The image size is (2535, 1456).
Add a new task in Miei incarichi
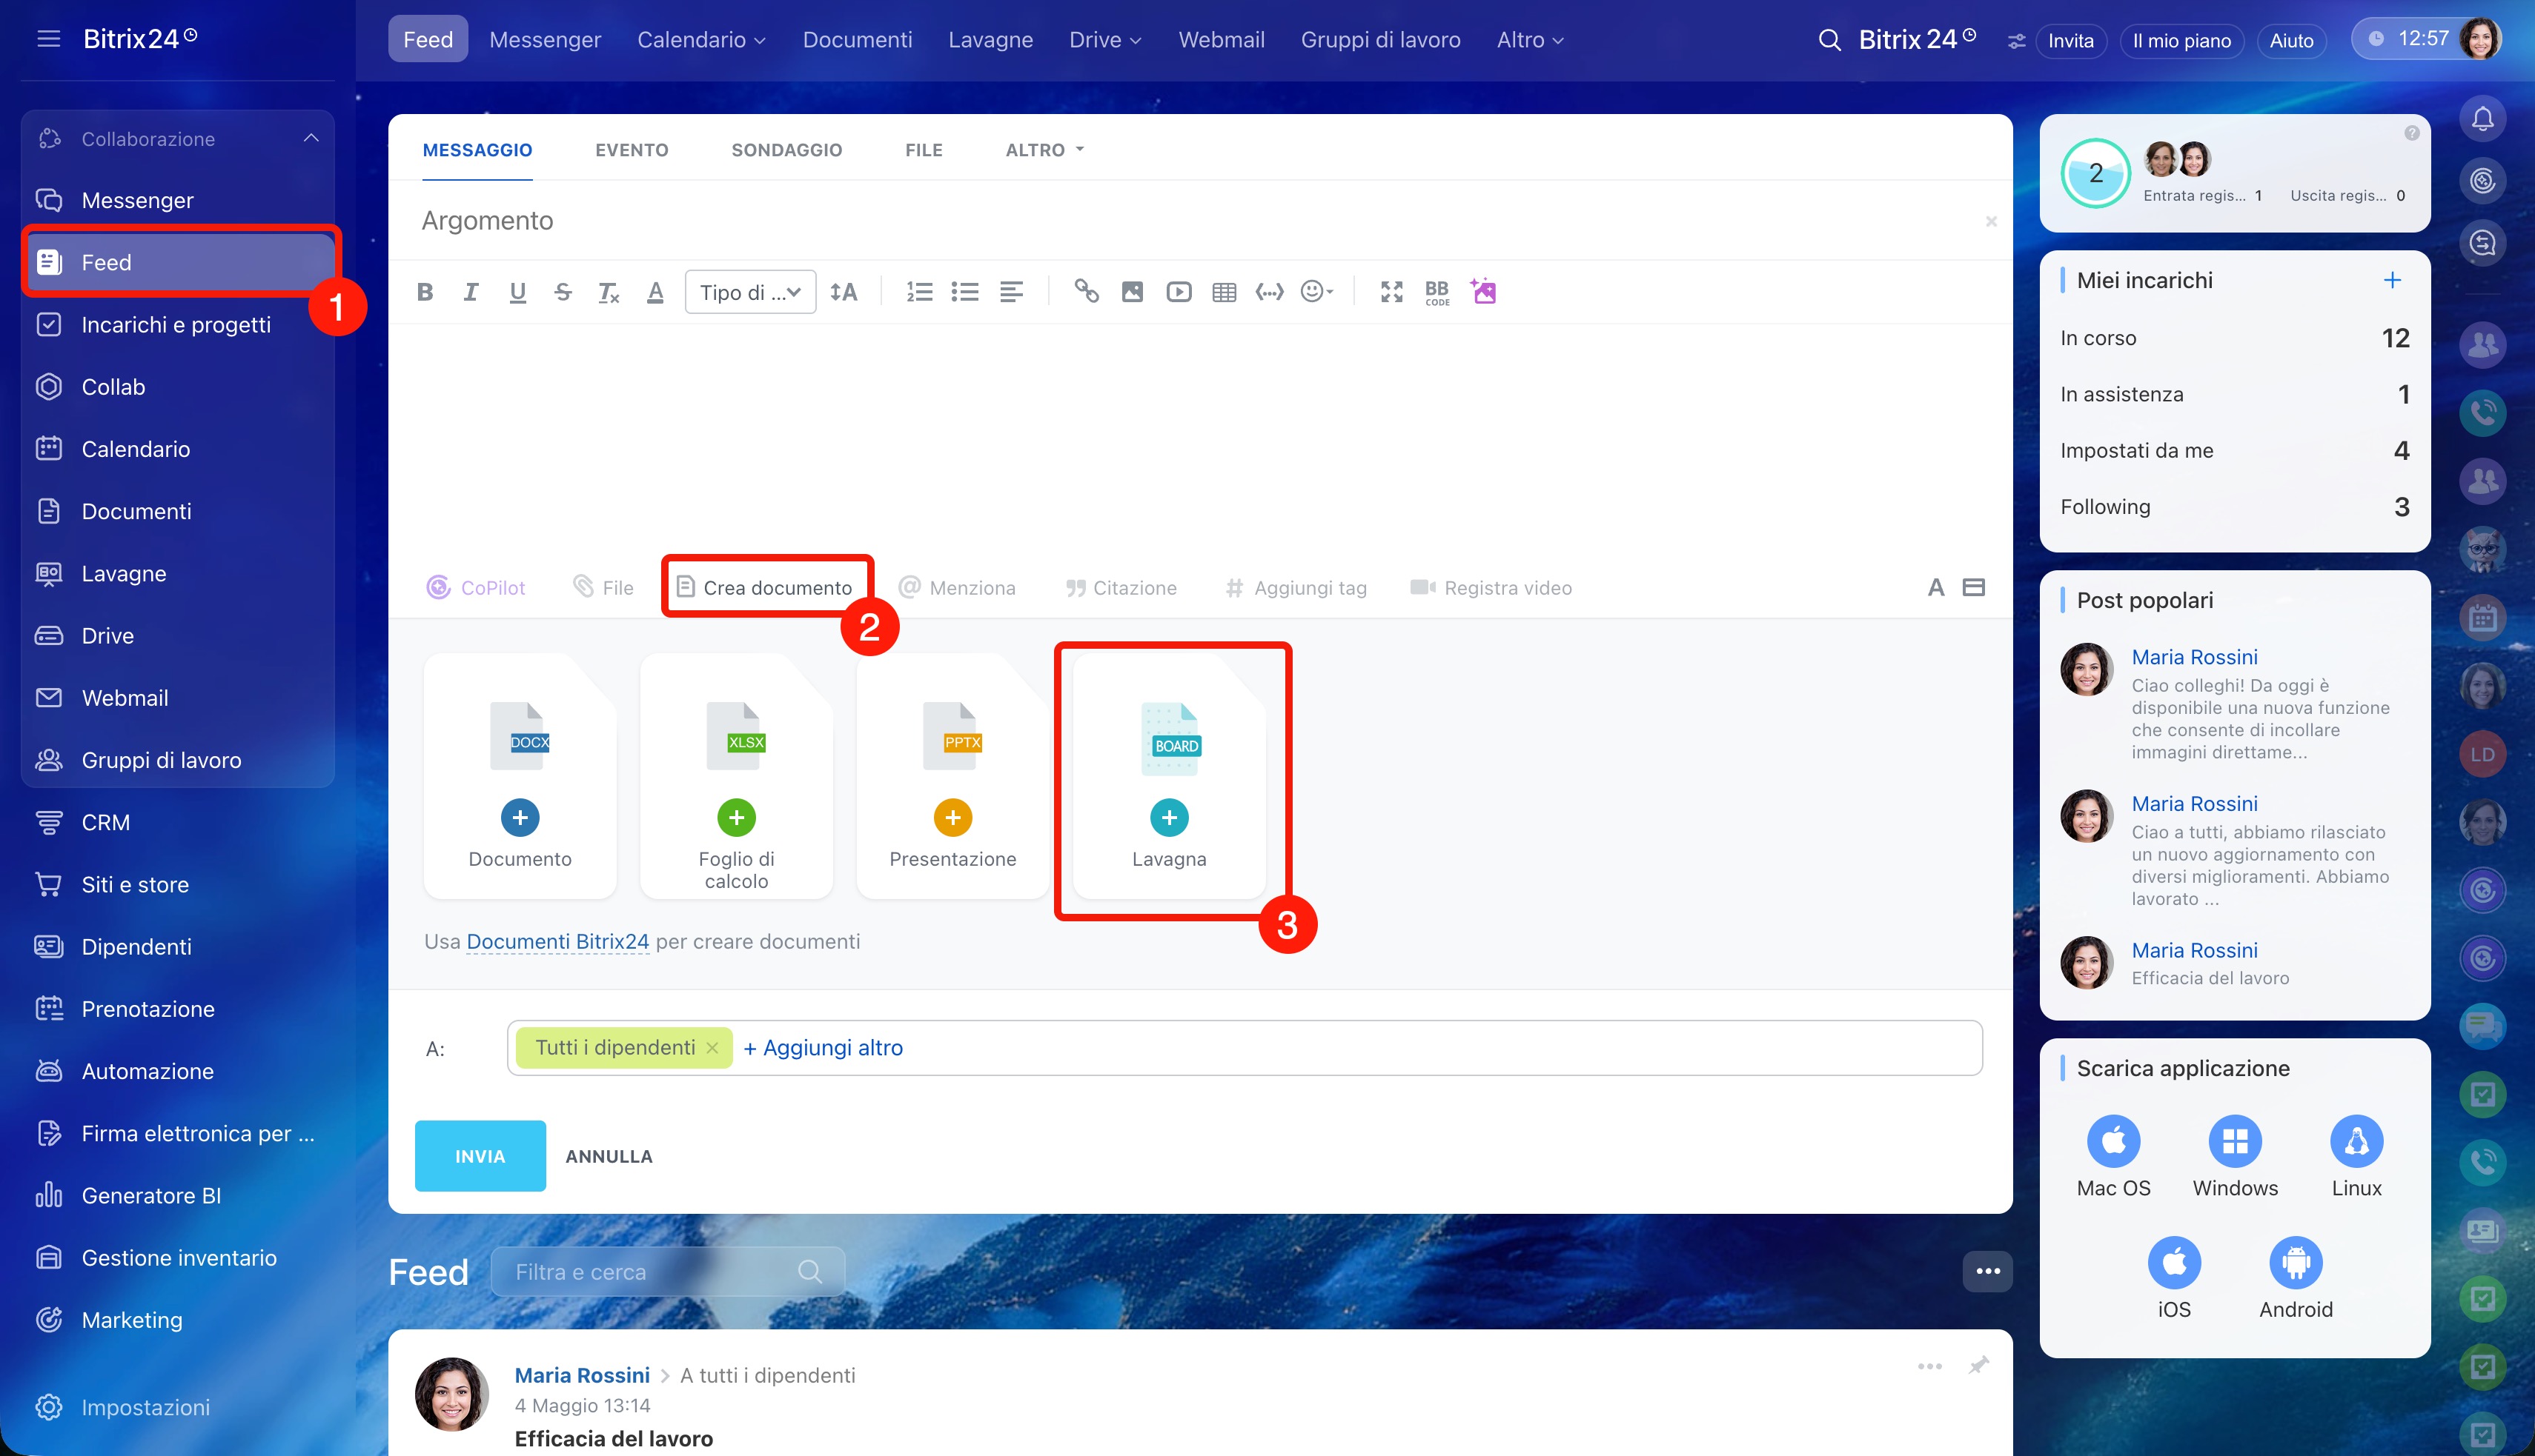2392,280
